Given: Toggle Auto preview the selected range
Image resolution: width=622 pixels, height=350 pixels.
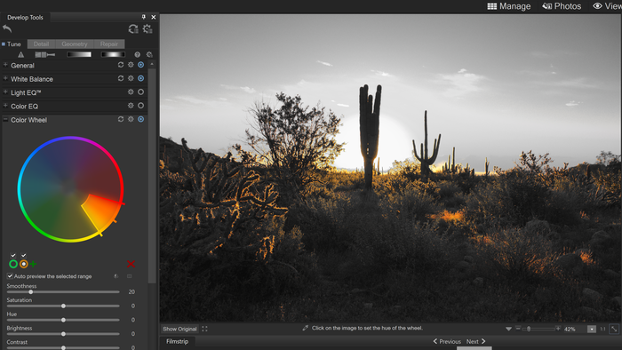Looking at the screenshot, I should (x=10, y=276).
